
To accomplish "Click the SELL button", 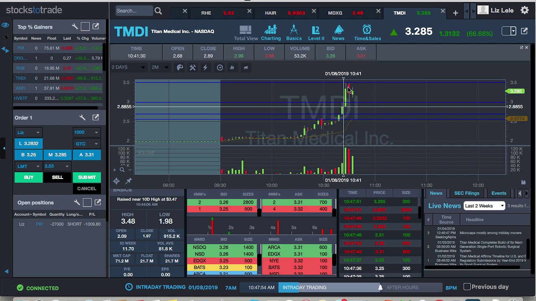I will click(57, 177).
